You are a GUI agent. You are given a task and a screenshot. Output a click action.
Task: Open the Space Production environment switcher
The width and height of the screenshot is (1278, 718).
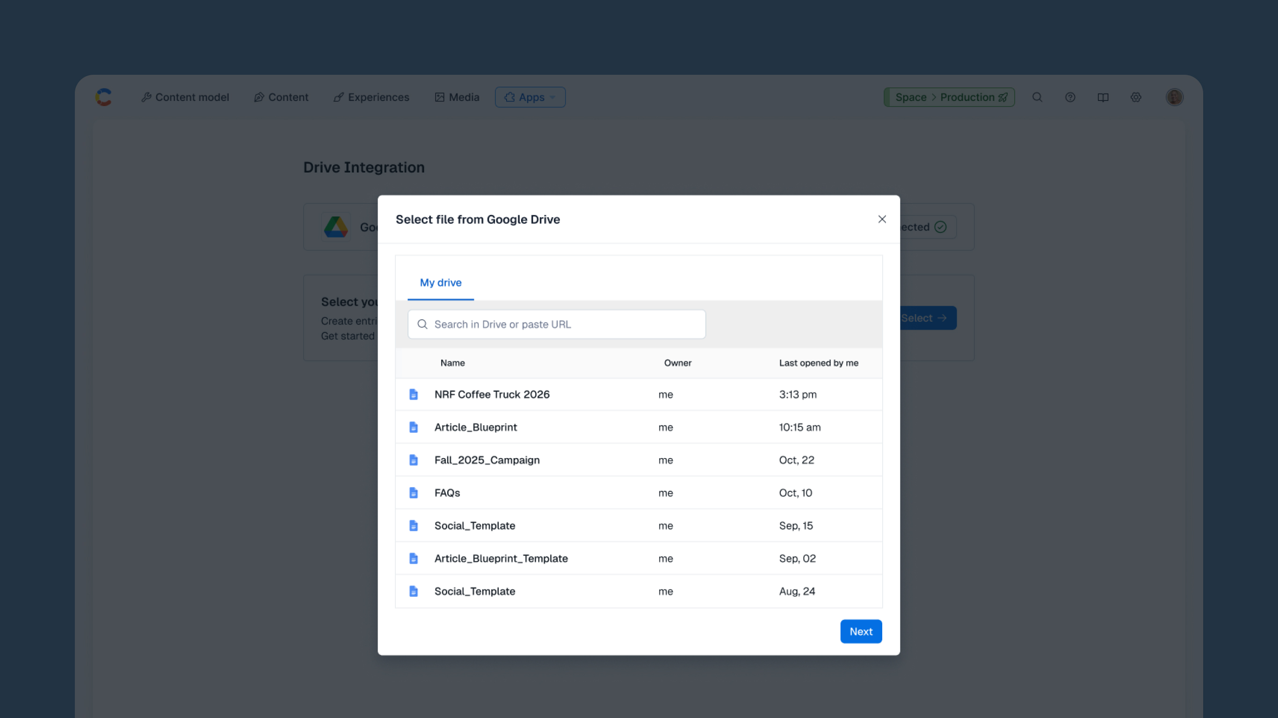[x=949, y=97]
